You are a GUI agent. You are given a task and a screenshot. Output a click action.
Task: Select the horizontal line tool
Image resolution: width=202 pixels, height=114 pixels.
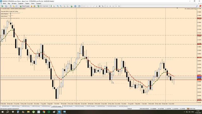point(91,6)
